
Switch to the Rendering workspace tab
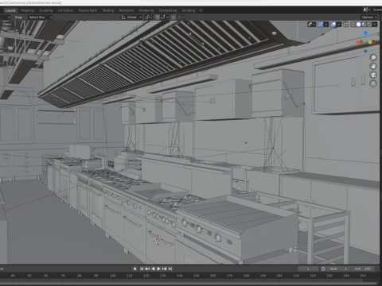pos(146,10)
